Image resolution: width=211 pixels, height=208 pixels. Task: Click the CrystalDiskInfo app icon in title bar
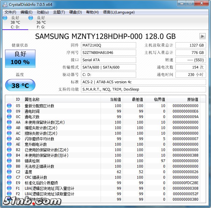coord(5,4)
